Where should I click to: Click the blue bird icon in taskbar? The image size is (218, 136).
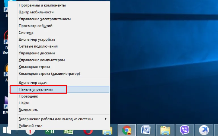(x=204, y=130)
